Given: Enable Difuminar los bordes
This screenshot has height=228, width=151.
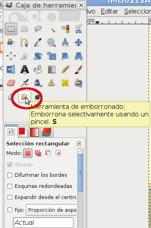Looking at the screenshot, I should tap(10, 175).
